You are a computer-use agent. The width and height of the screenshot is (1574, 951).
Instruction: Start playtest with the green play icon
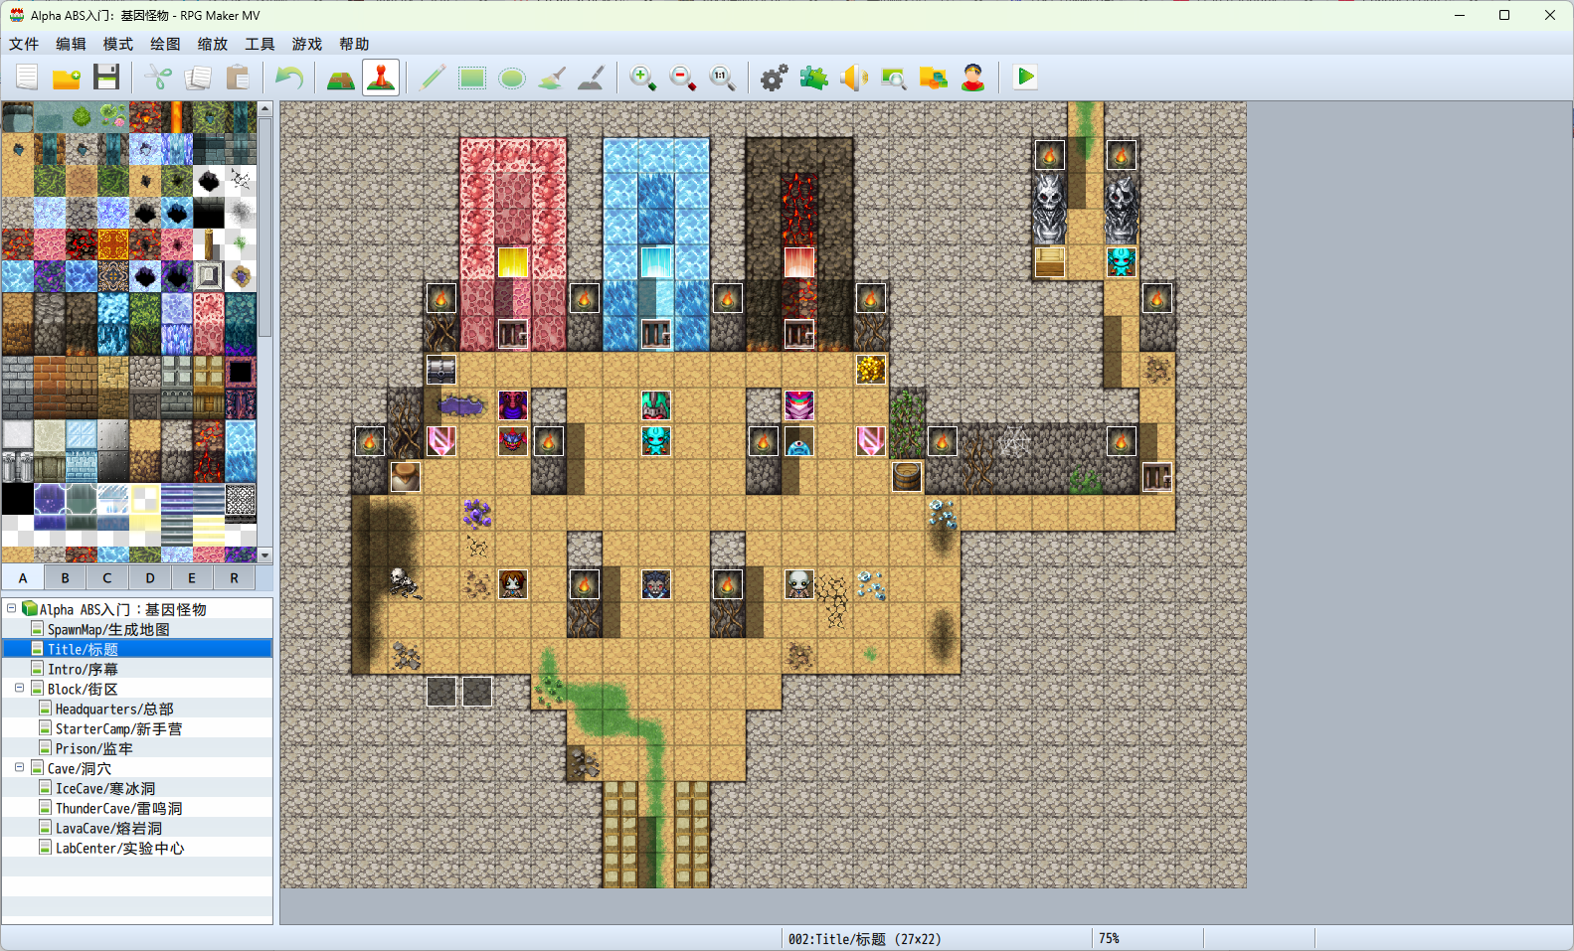point(1025,78)
